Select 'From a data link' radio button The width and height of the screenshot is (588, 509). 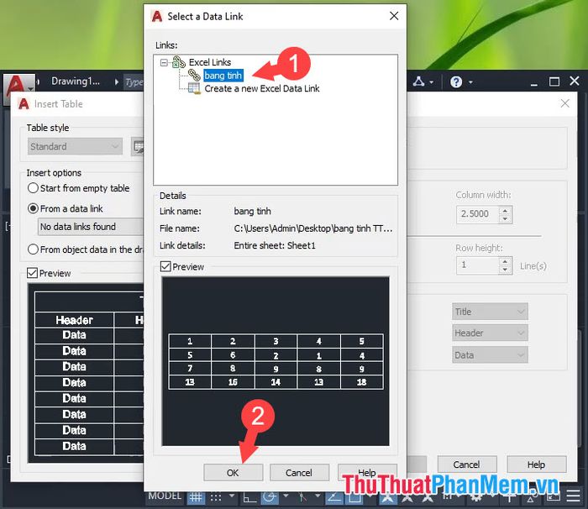coord(33,208)
